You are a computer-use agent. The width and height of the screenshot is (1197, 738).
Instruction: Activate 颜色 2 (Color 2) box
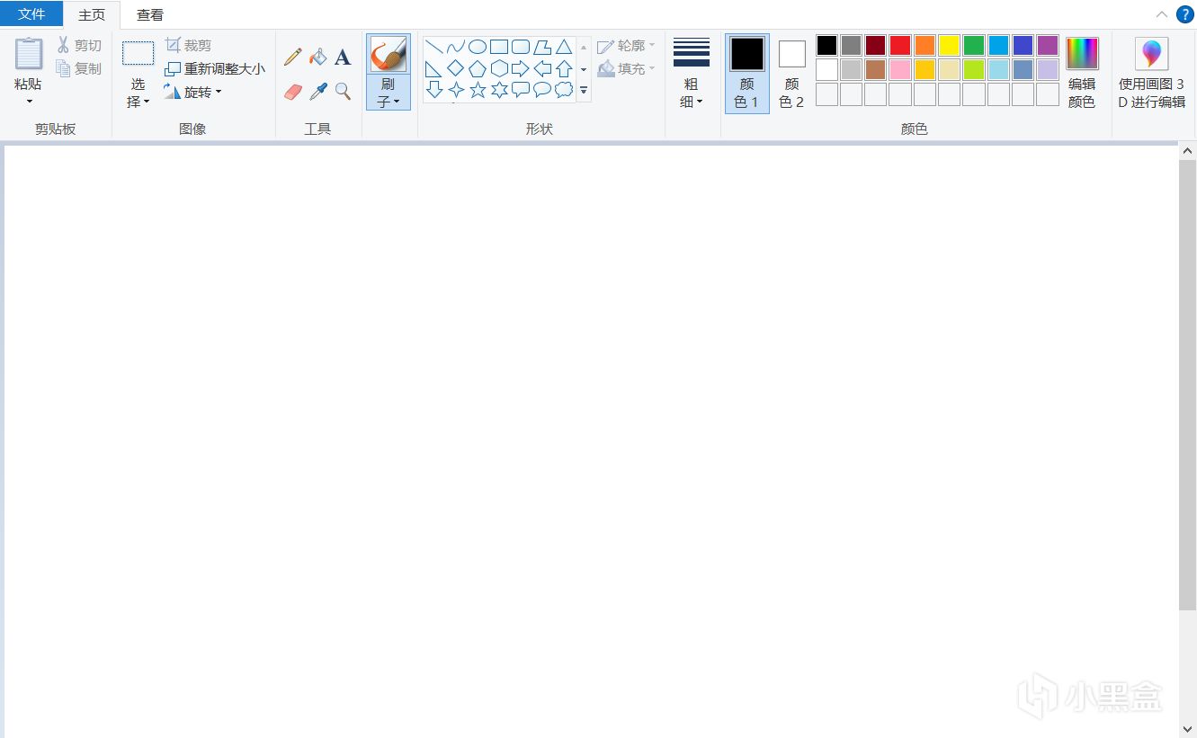(791, 74)
